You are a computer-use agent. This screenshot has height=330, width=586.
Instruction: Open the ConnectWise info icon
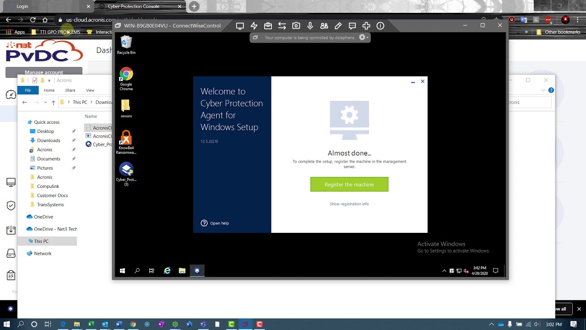click(x=380, y=26)
